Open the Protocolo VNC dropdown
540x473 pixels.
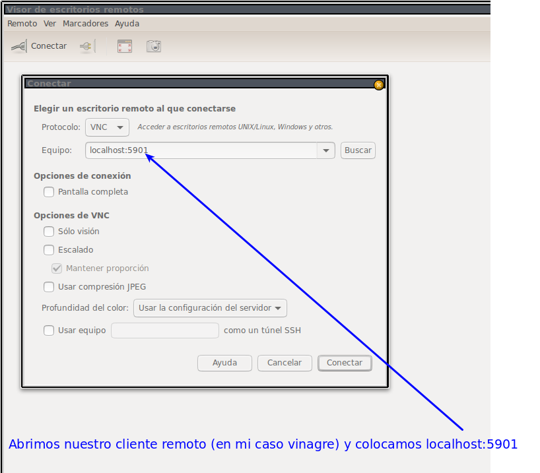click(x=107, y=127)
